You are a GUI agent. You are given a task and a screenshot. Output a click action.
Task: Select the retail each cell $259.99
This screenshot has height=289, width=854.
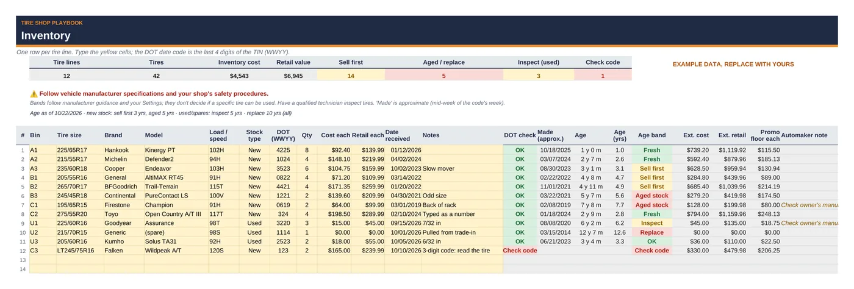pyautogui.click(x=368, y=187)
